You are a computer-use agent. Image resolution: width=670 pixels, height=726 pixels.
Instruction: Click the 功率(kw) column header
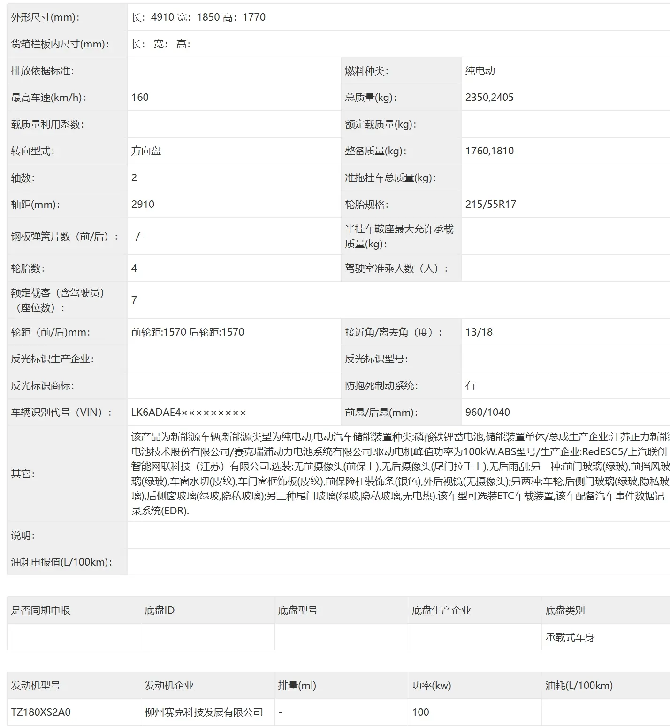(x=432, y=686)
